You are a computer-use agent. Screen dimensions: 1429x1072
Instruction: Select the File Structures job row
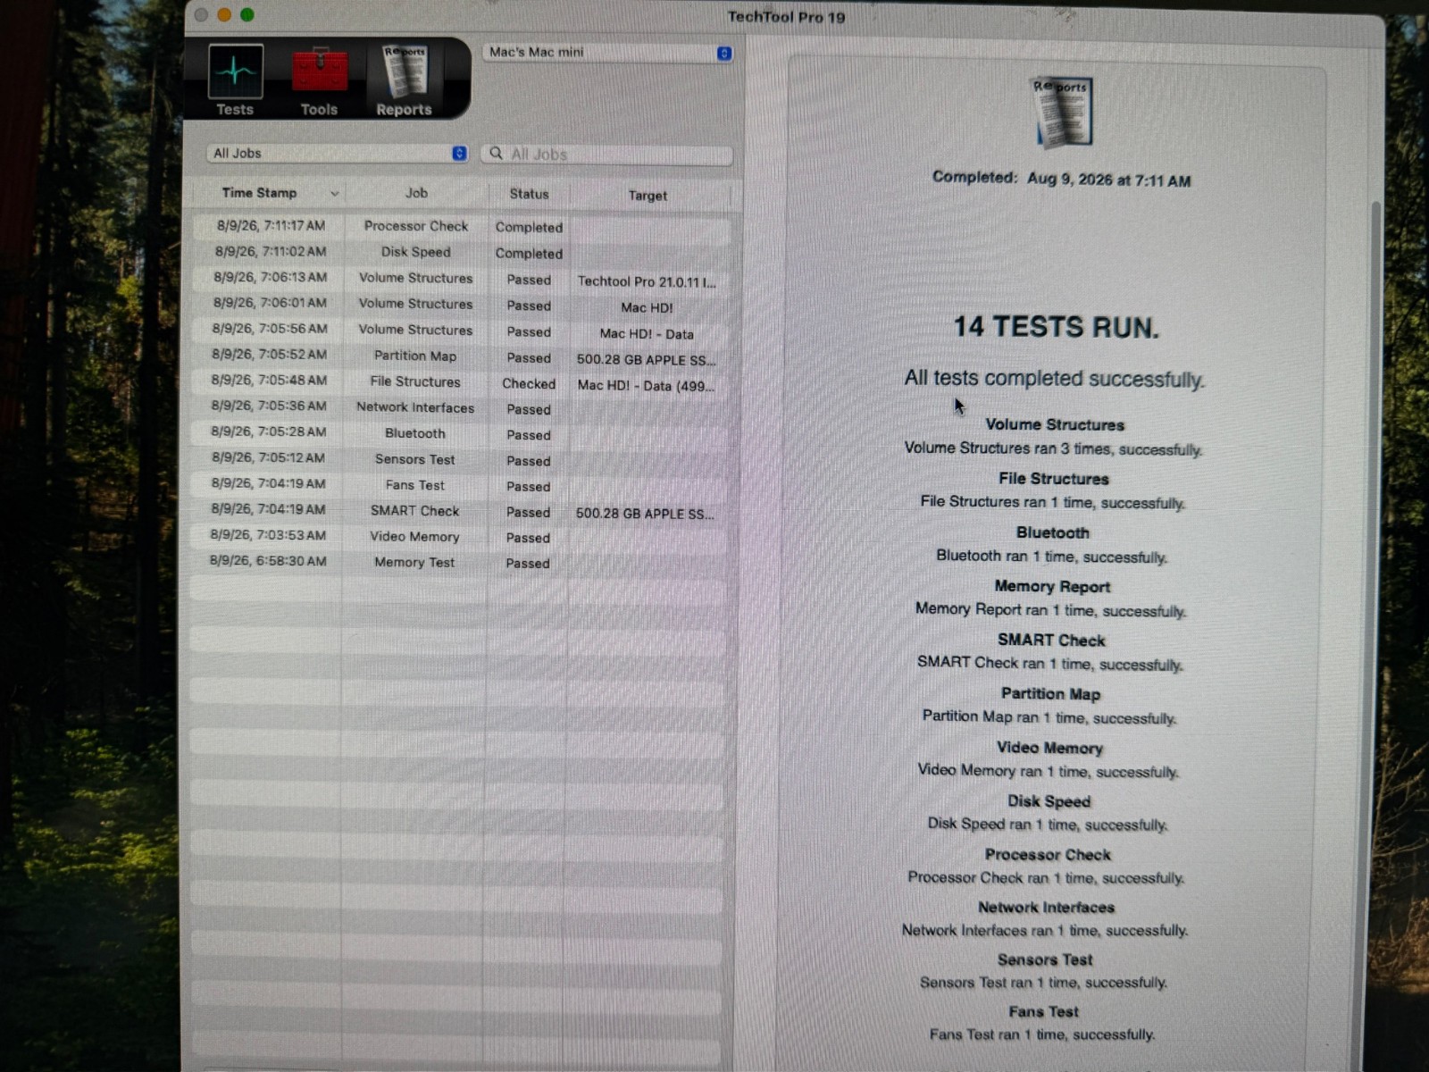pos(461,382)
